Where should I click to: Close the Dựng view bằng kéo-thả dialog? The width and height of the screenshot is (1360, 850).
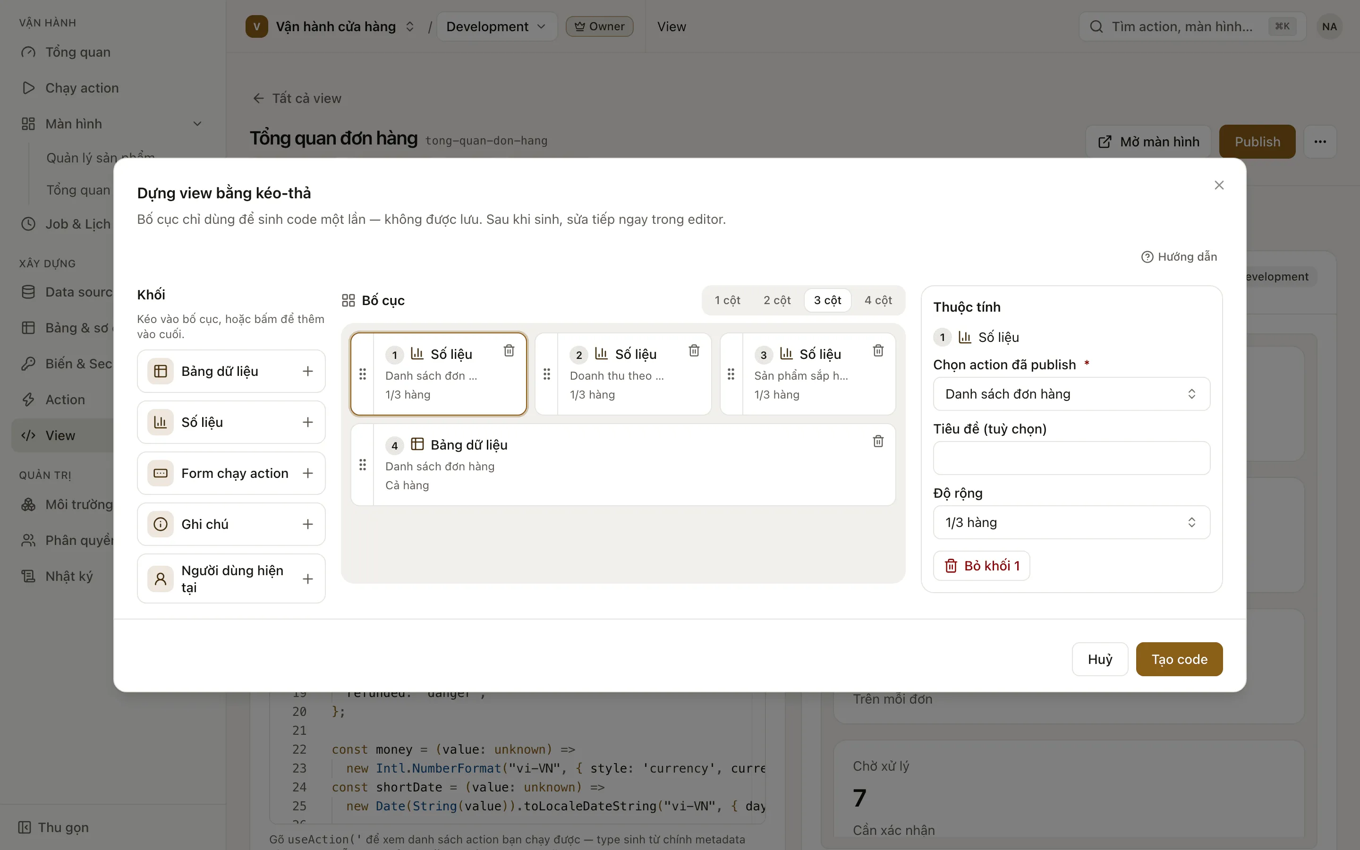1219,185
